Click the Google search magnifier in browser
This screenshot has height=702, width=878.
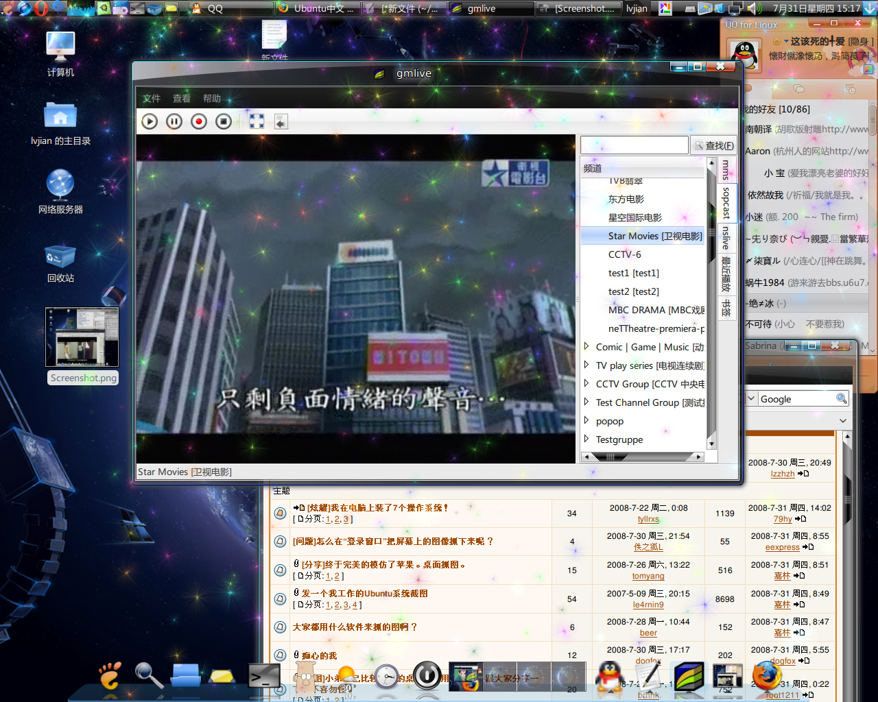pyautogui.click(x=842, y=399)
